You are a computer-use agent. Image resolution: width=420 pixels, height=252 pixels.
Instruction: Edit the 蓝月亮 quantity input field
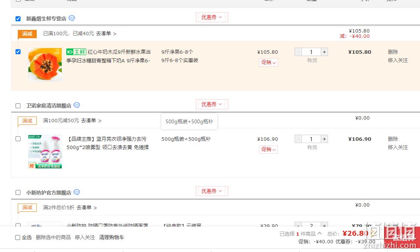pyautogui.click(x=311, y=139)
